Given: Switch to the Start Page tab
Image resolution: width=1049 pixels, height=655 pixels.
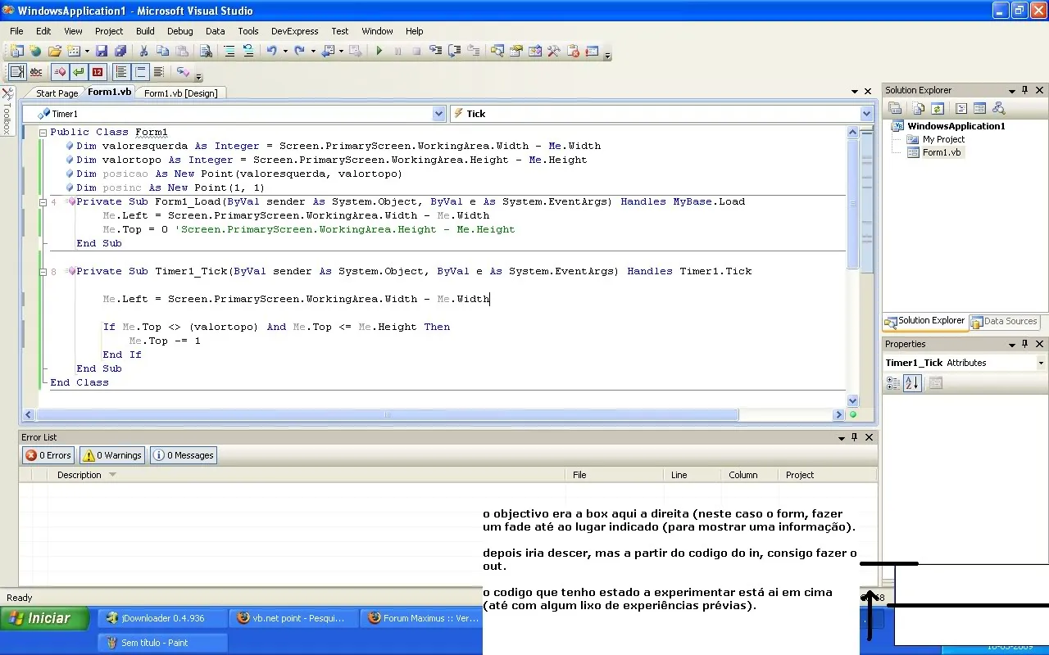Looking at the screenshot, I should [x=57, y=93].
